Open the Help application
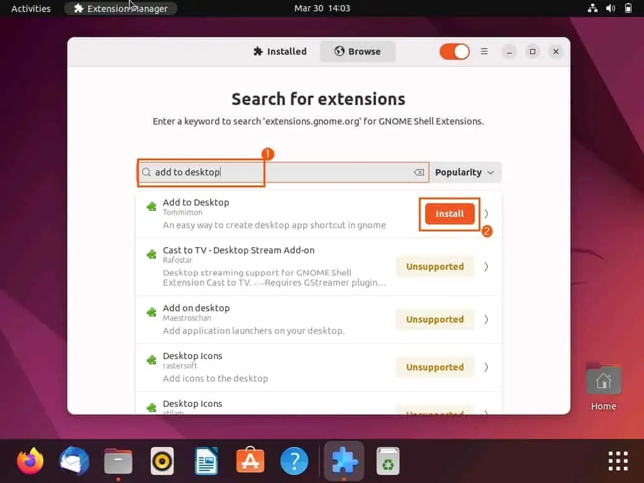 tap(294, 460)
